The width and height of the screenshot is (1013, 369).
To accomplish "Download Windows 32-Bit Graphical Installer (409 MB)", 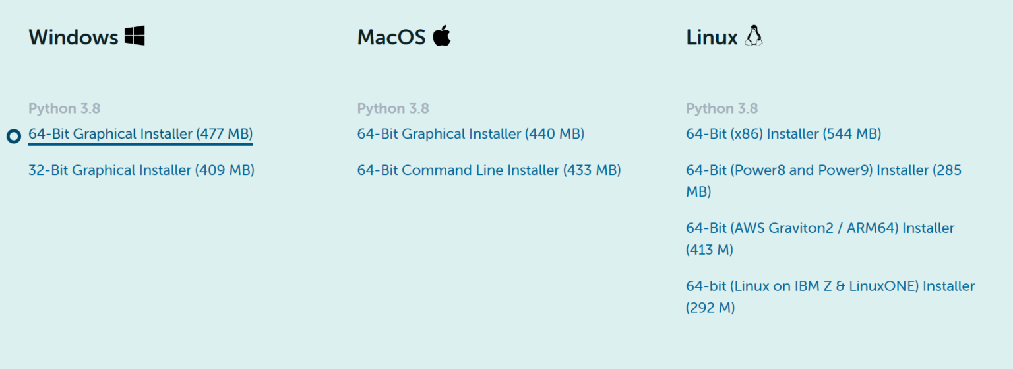I will (x=141, y=170).
